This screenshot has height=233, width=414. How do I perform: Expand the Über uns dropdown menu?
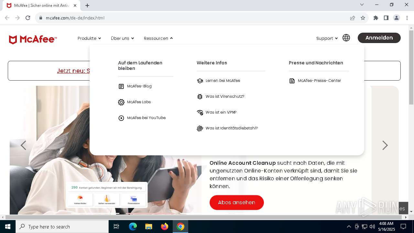click(122, 38)
